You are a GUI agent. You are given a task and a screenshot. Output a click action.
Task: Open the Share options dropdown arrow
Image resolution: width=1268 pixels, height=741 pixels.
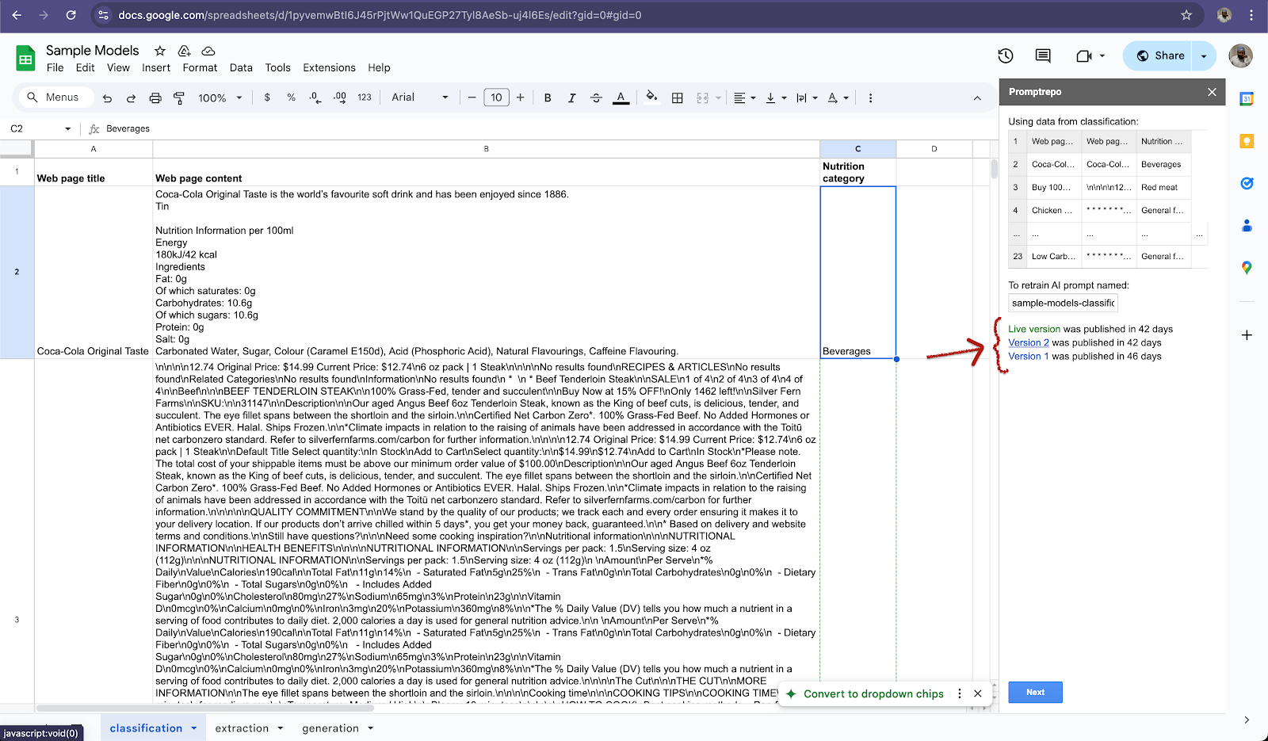(1204, 55)
